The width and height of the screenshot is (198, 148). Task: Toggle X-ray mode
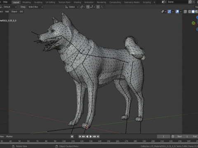coord(185,12)
